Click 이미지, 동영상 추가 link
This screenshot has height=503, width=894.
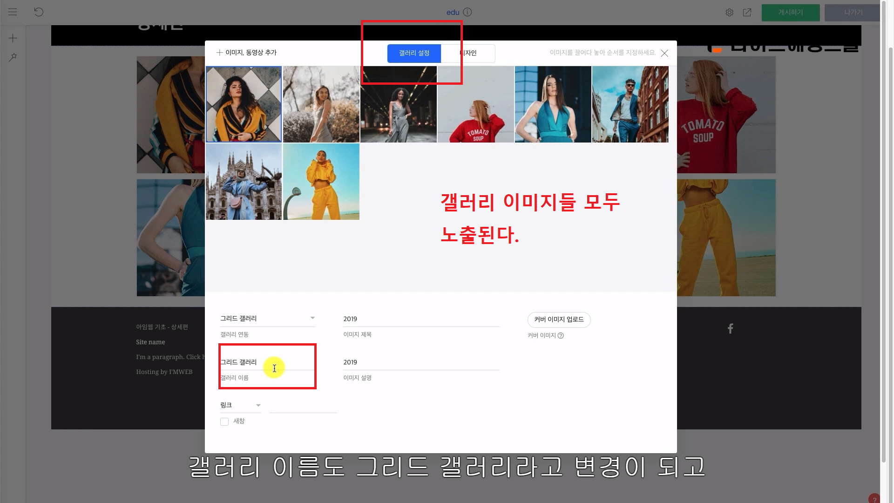click(247, 53)
